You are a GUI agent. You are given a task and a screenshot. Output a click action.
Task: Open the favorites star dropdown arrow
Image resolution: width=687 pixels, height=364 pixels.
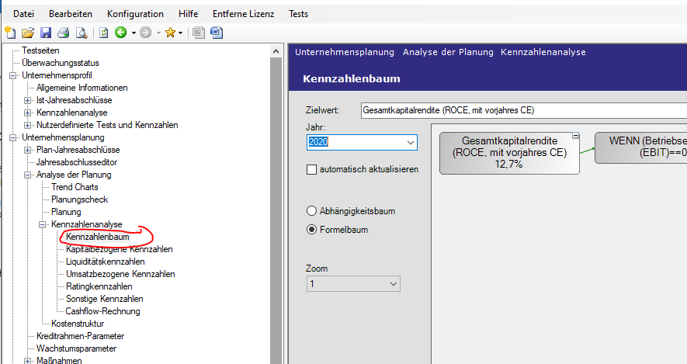tap(180, 33)
